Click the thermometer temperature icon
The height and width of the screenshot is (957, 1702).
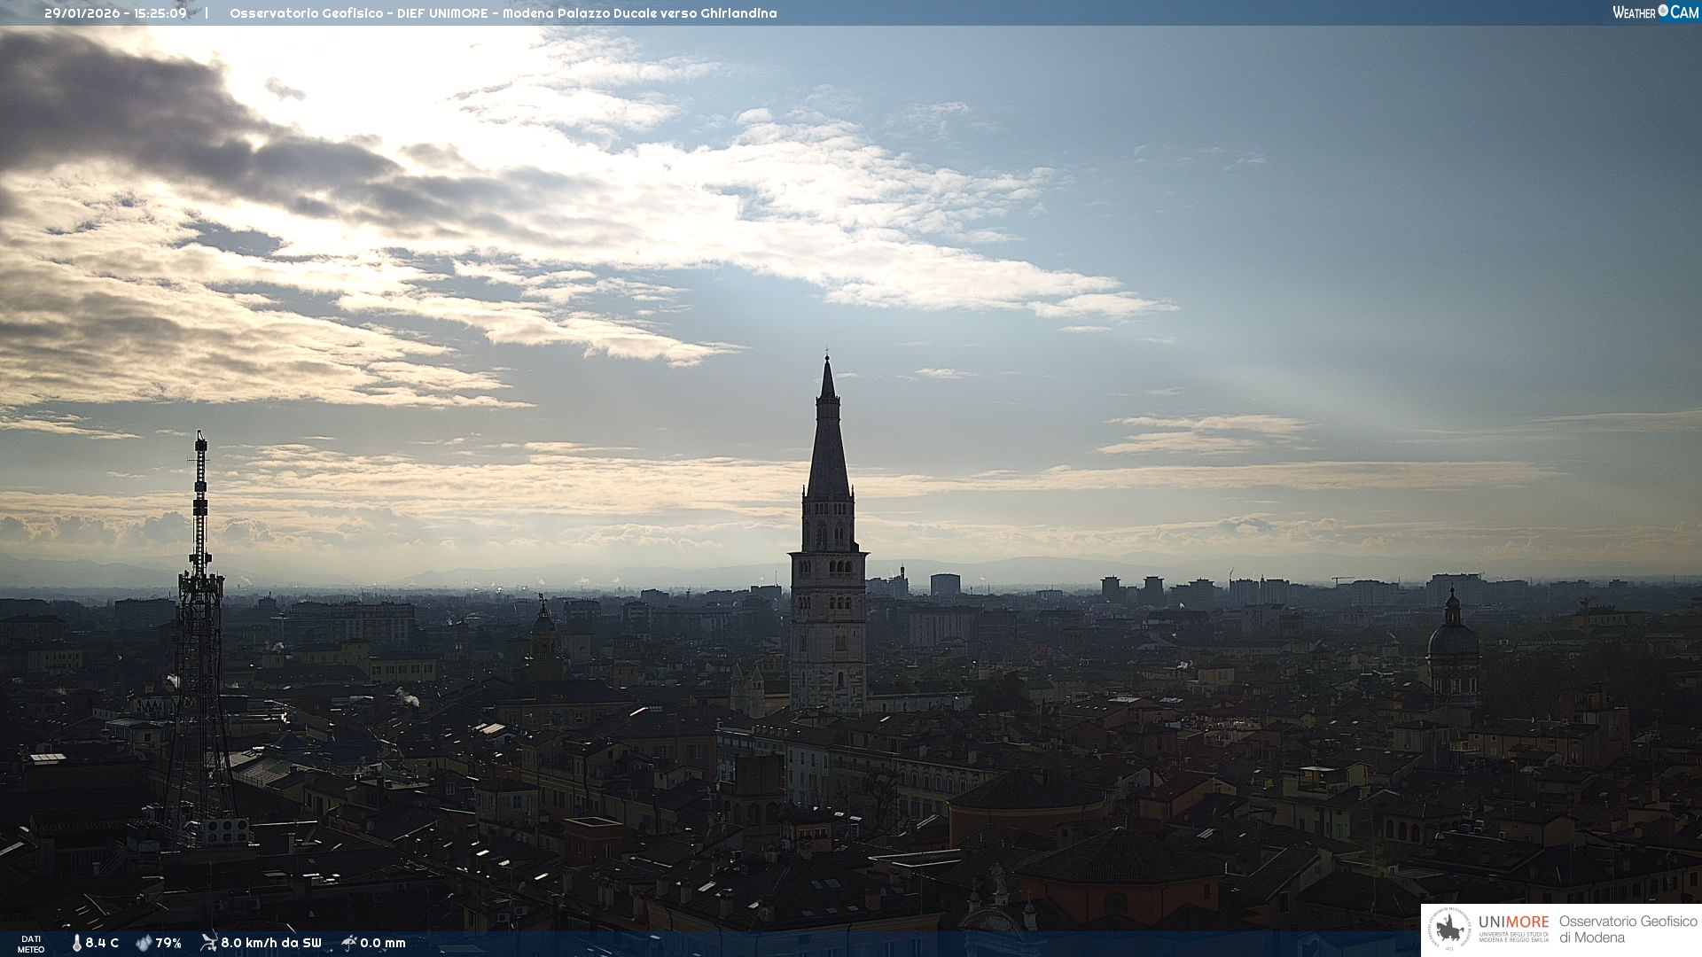pos(77,943)
